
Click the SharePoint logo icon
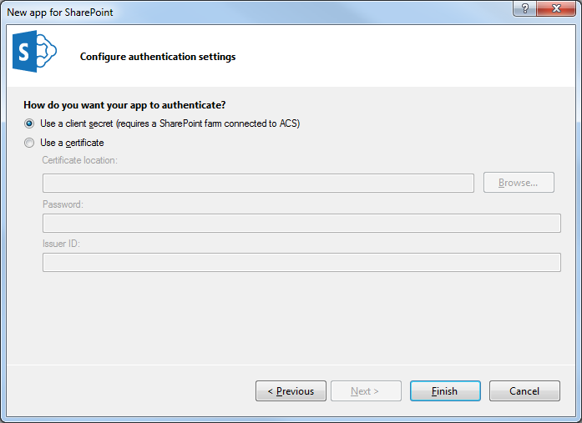click(x=34, y=51)
